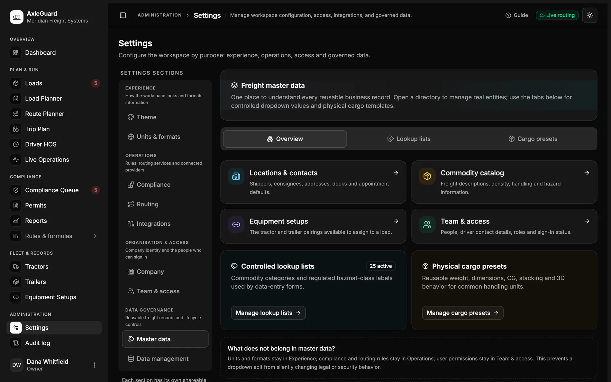The width and height of the screenshot is (611, 382).
Task: Click the Equipment setups link icon
Action: pos(236,224)
